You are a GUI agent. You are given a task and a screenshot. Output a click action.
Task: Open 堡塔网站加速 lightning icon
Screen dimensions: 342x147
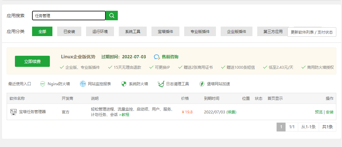pos(202,84)
